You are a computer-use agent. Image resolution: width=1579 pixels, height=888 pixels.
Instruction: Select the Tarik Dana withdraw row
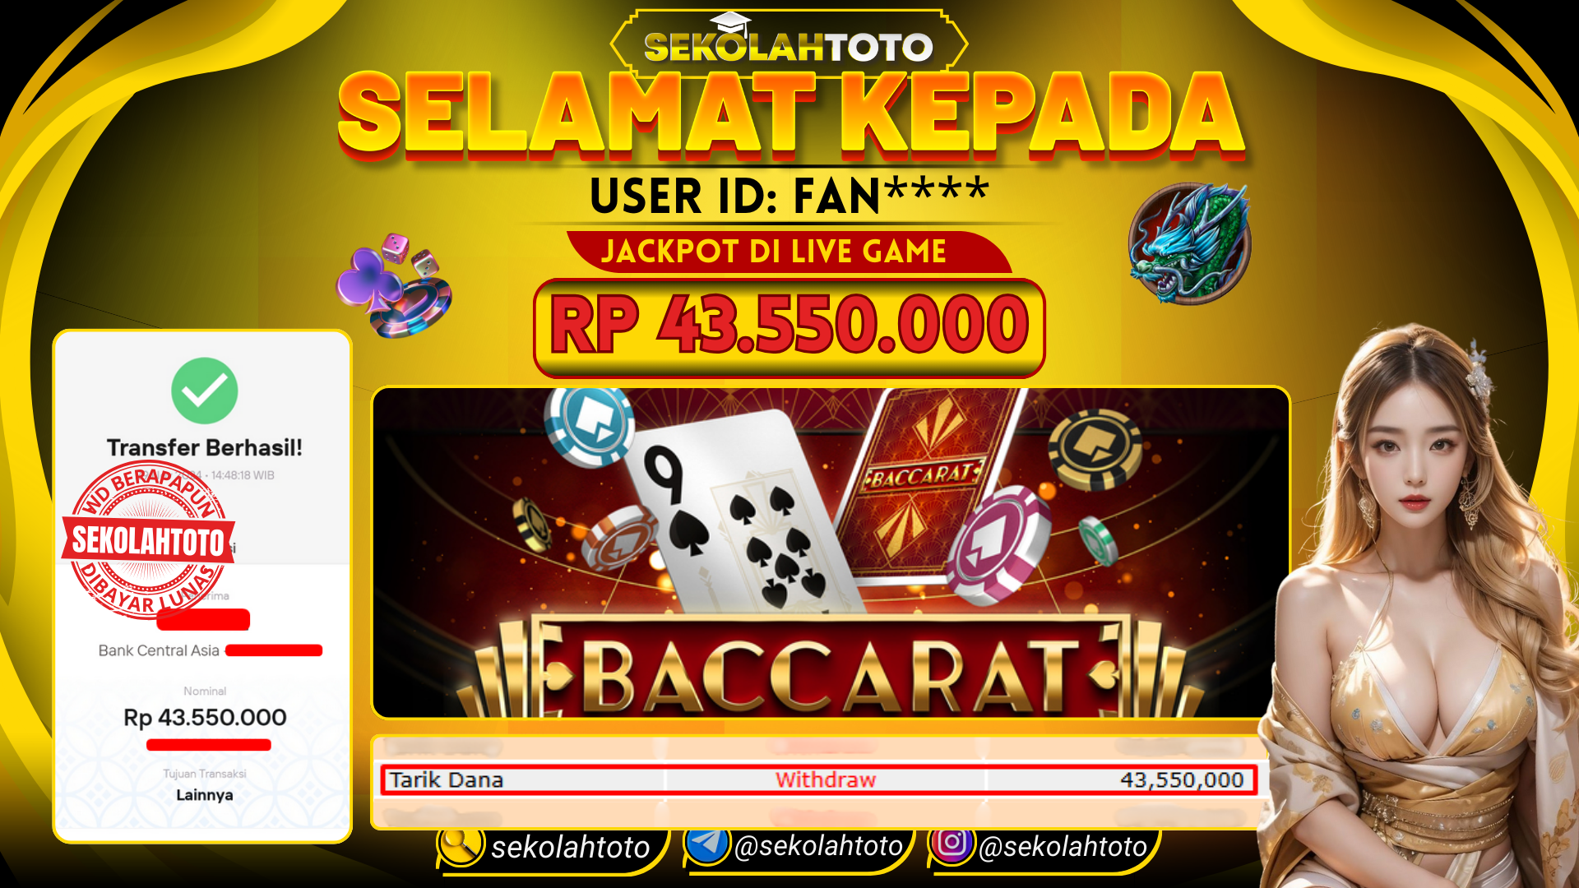(x=818, y=779)
